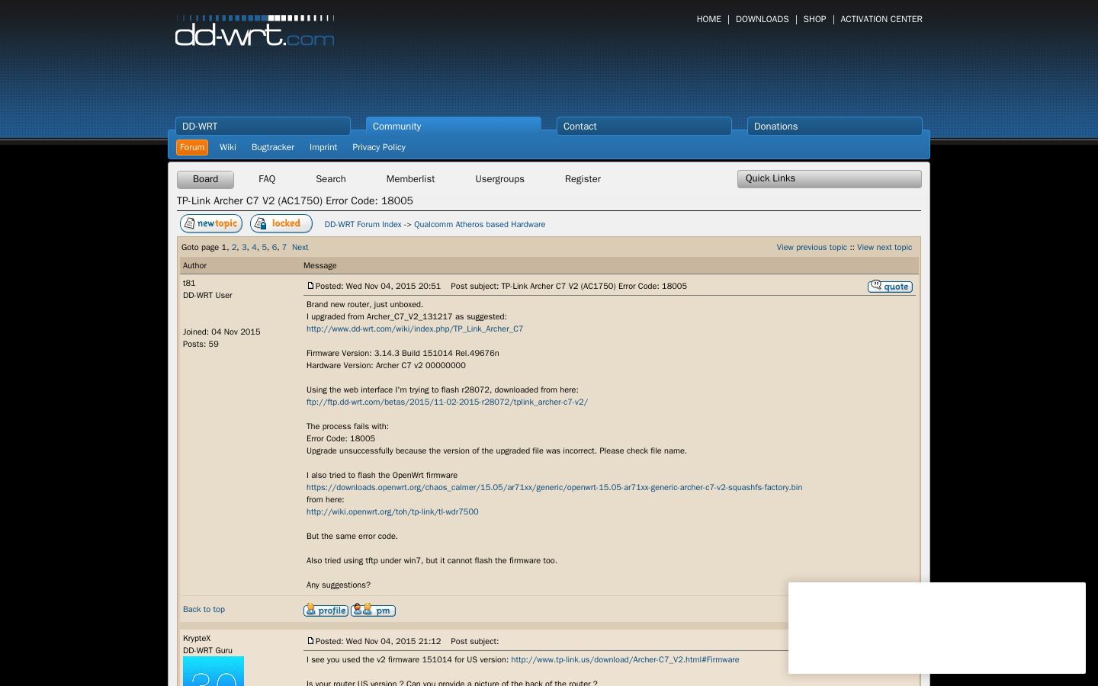Click the post icon beside KrypteX's post date

click(310, 641)
